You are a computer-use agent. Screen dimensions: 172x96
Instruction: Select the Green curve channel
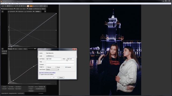pos(20,49)
